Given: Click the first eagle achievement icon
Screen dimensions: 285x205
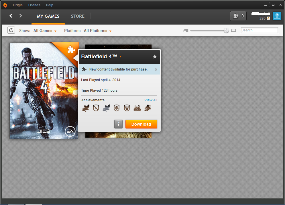Looking at the screenshot, I should coord(86,108).
